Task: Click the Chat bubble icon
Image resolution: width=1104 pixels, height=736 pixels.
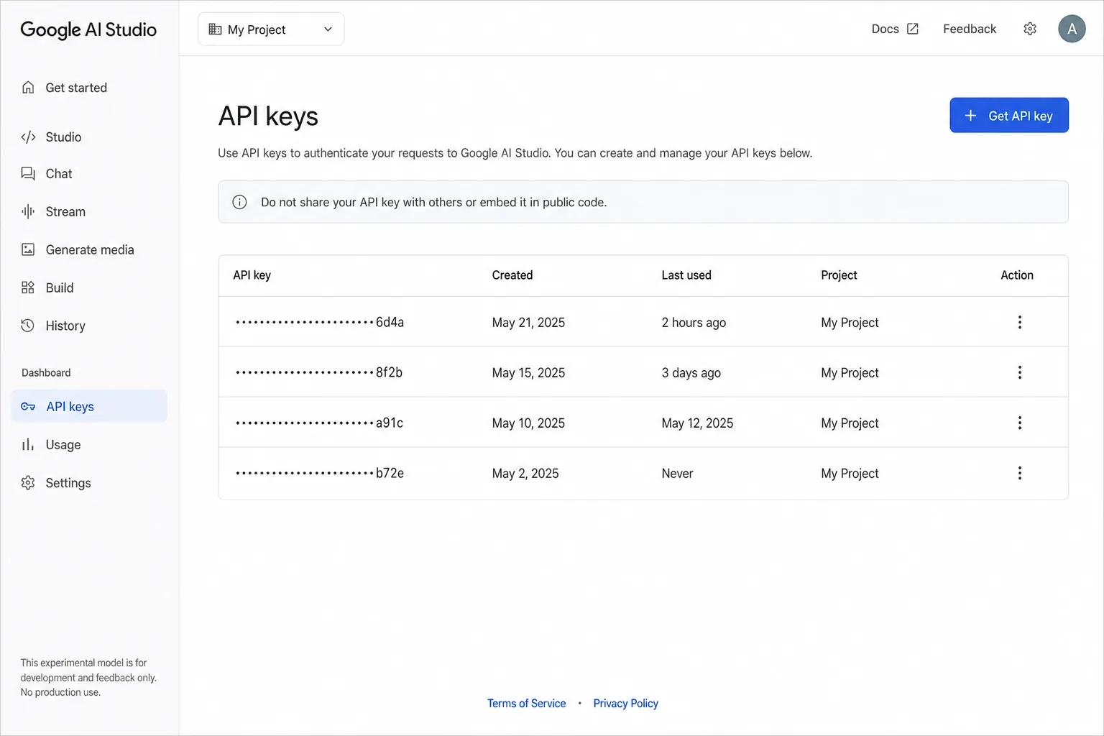Action: click(28, 174)
